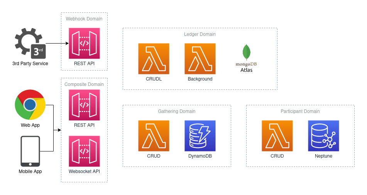Click the Composite Domain title text
367x195 pixels.
coord(84,84)
